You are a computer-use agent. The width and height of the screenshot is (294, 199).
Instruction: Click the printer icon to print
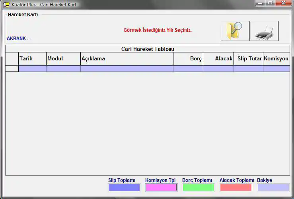(264, 31)
